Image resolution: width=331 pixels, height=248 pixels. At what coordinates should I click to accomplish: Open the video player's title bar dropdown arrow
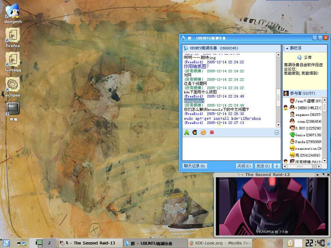[317, 175]
